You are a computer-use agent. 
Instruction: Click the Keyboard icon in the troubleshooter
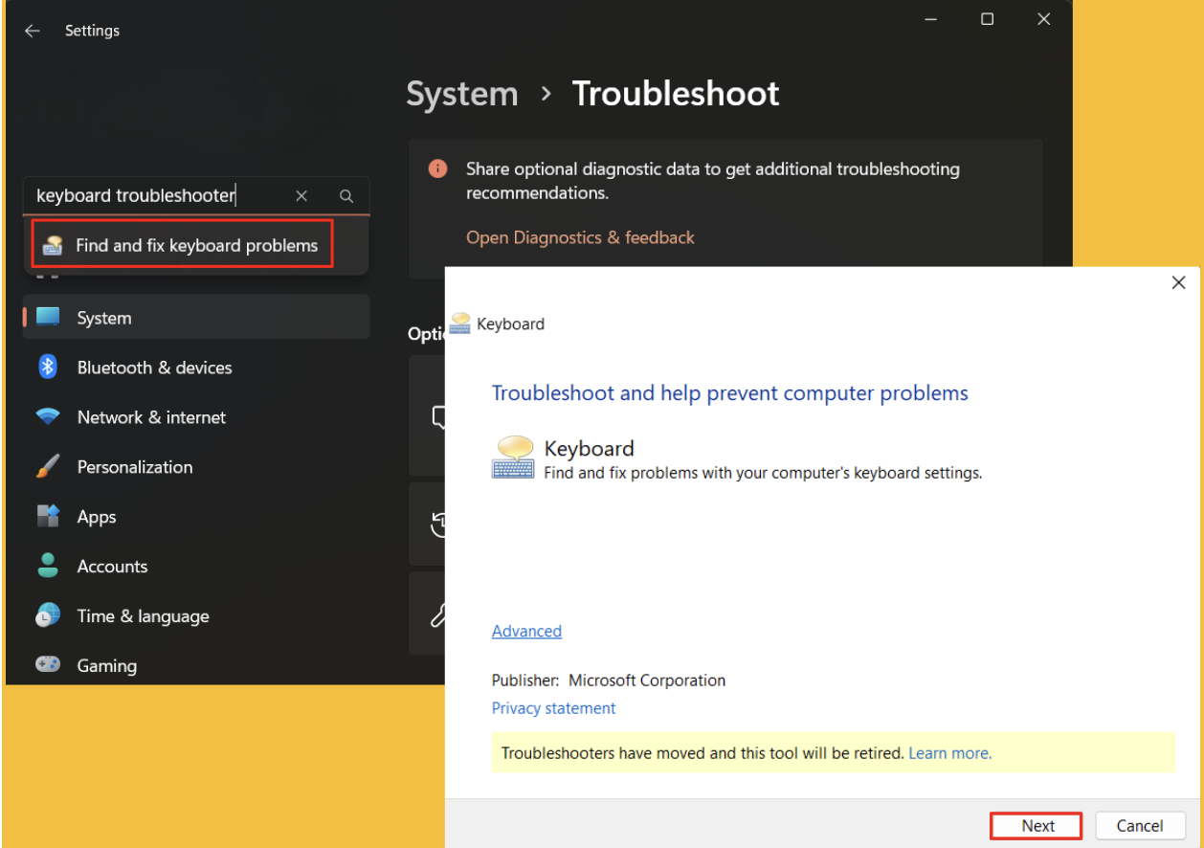coord(512,457)
